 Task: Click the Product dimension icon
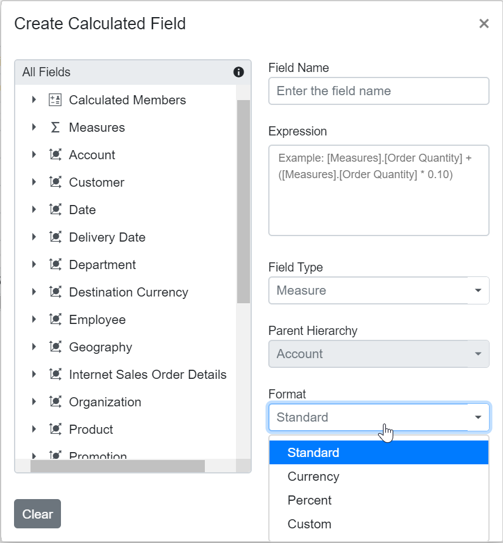tap(55, 429)
